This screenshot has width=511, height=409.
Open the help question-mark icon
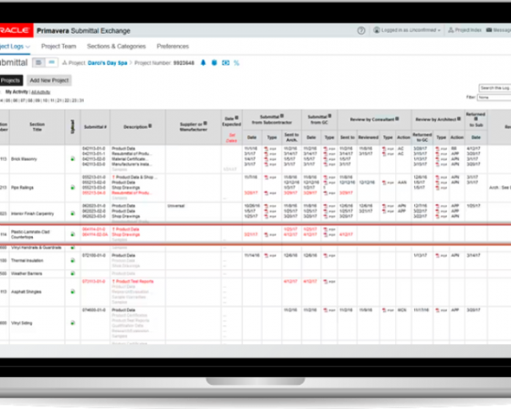click(360, 31)
